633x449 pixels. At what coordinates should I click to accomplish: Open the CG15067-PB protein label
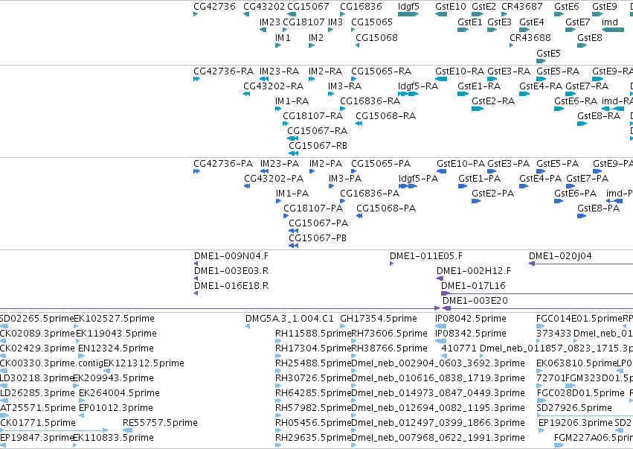[x=318, y=238]
